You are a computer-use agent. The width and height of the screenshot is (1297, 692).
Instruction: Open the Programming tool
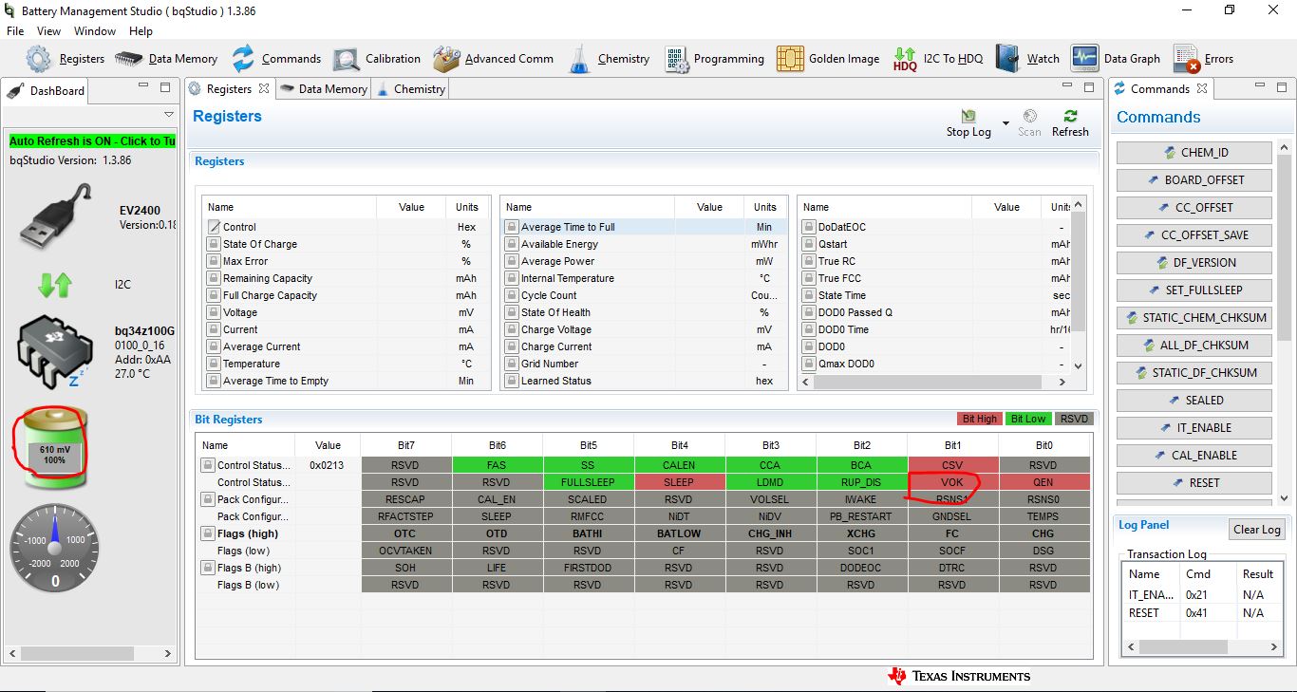(676, 59)
